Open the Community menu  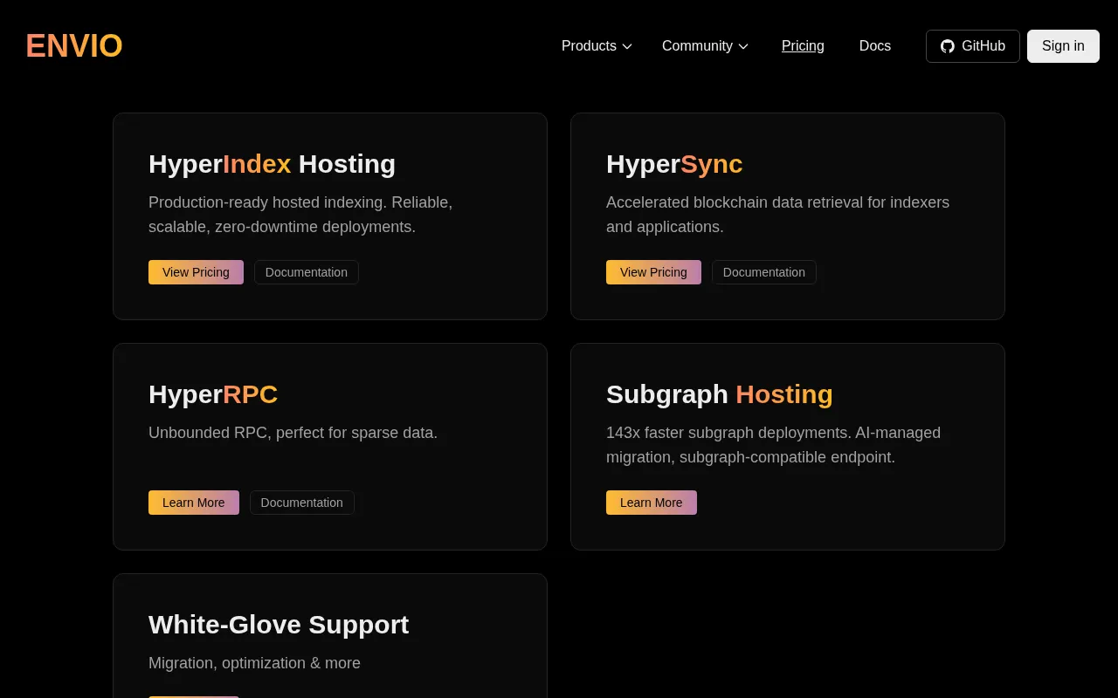pyautogui.click(x=705, y=46)
